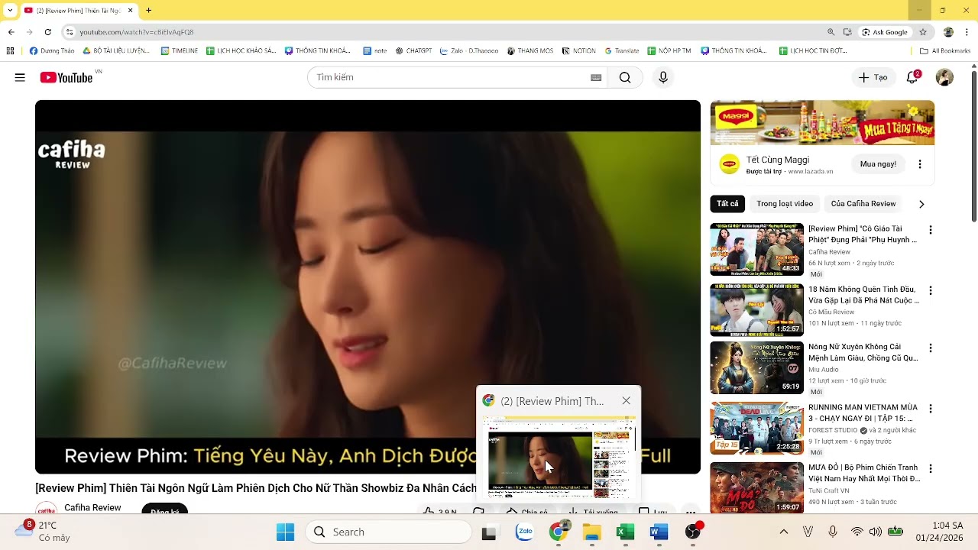Go back to previous page
This screenshot has height=550, width=978.
(11, 32)
